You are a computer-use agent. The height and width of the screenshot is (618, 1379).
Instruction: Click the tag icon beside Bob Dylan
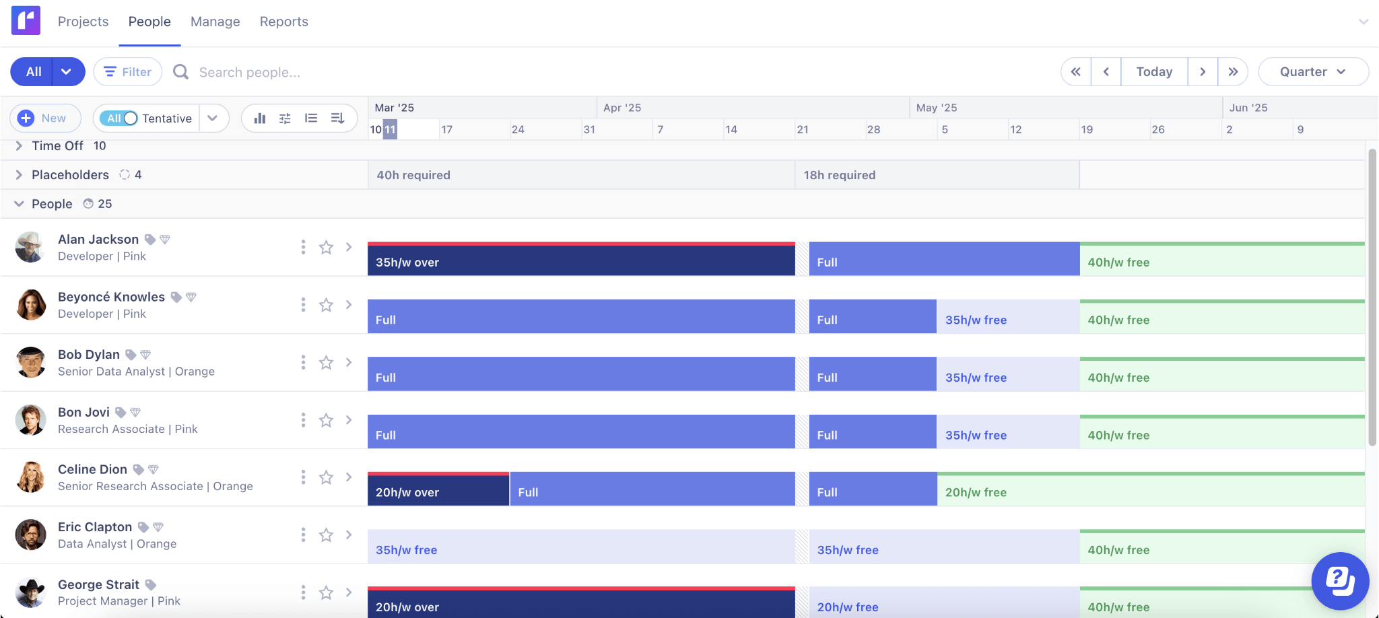click(x=131, y=355)
